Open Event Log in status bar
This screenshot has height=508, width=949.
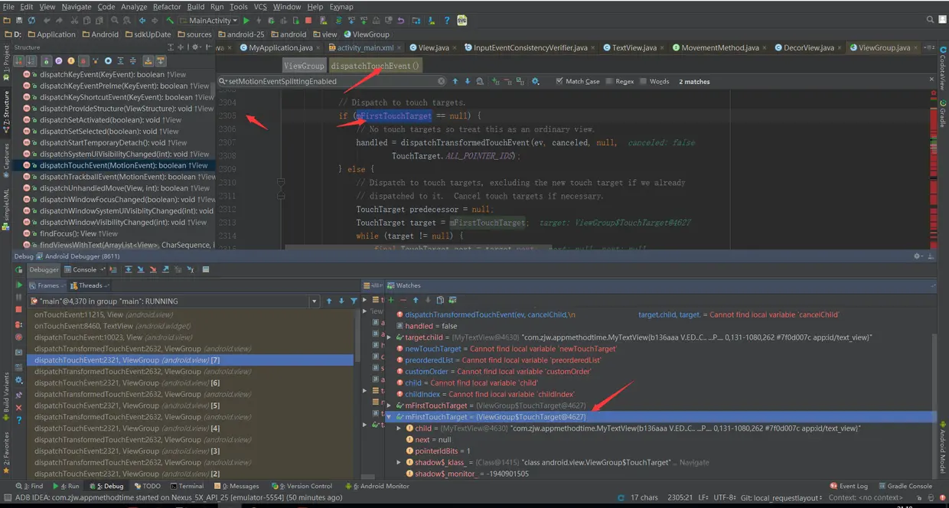[848, 486]
